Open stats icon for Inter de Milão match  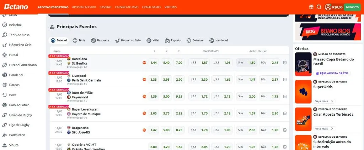coord(285,96)
